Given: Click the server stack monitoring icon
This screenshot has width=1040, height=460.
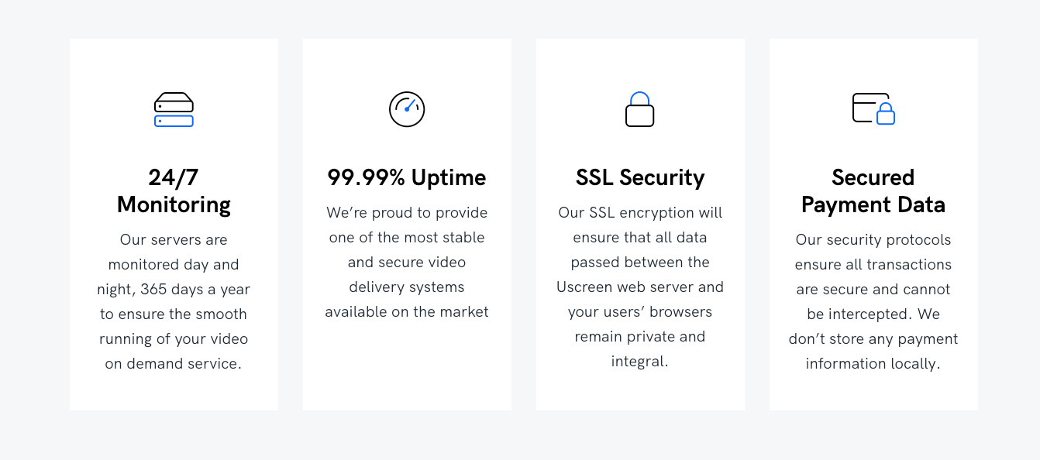Looking at the screenshot, I should click(174, 109).
